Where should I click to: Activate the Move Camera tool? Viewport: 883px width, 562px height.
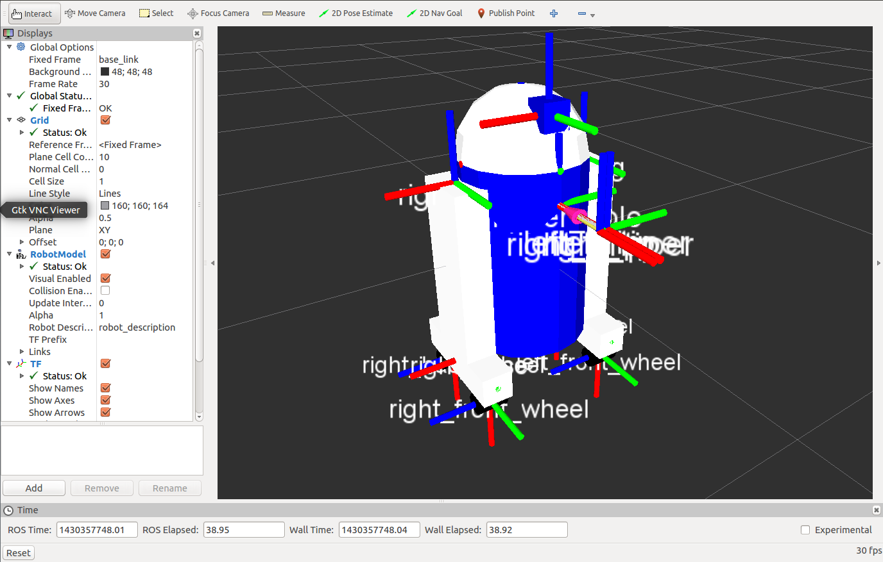point(95,13)
